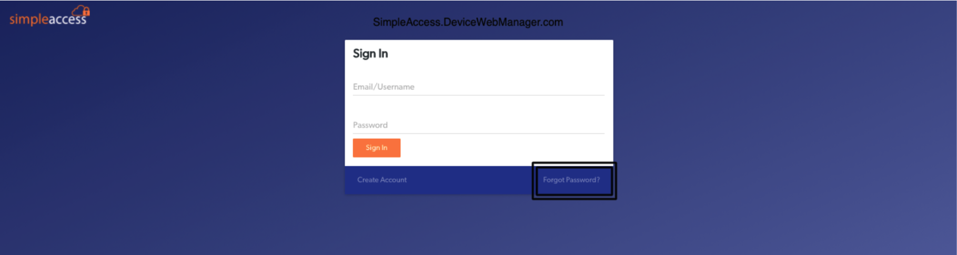Click the bold Sign In heading
The height and width of the screenshot is (255, 957).
(370, 54)
